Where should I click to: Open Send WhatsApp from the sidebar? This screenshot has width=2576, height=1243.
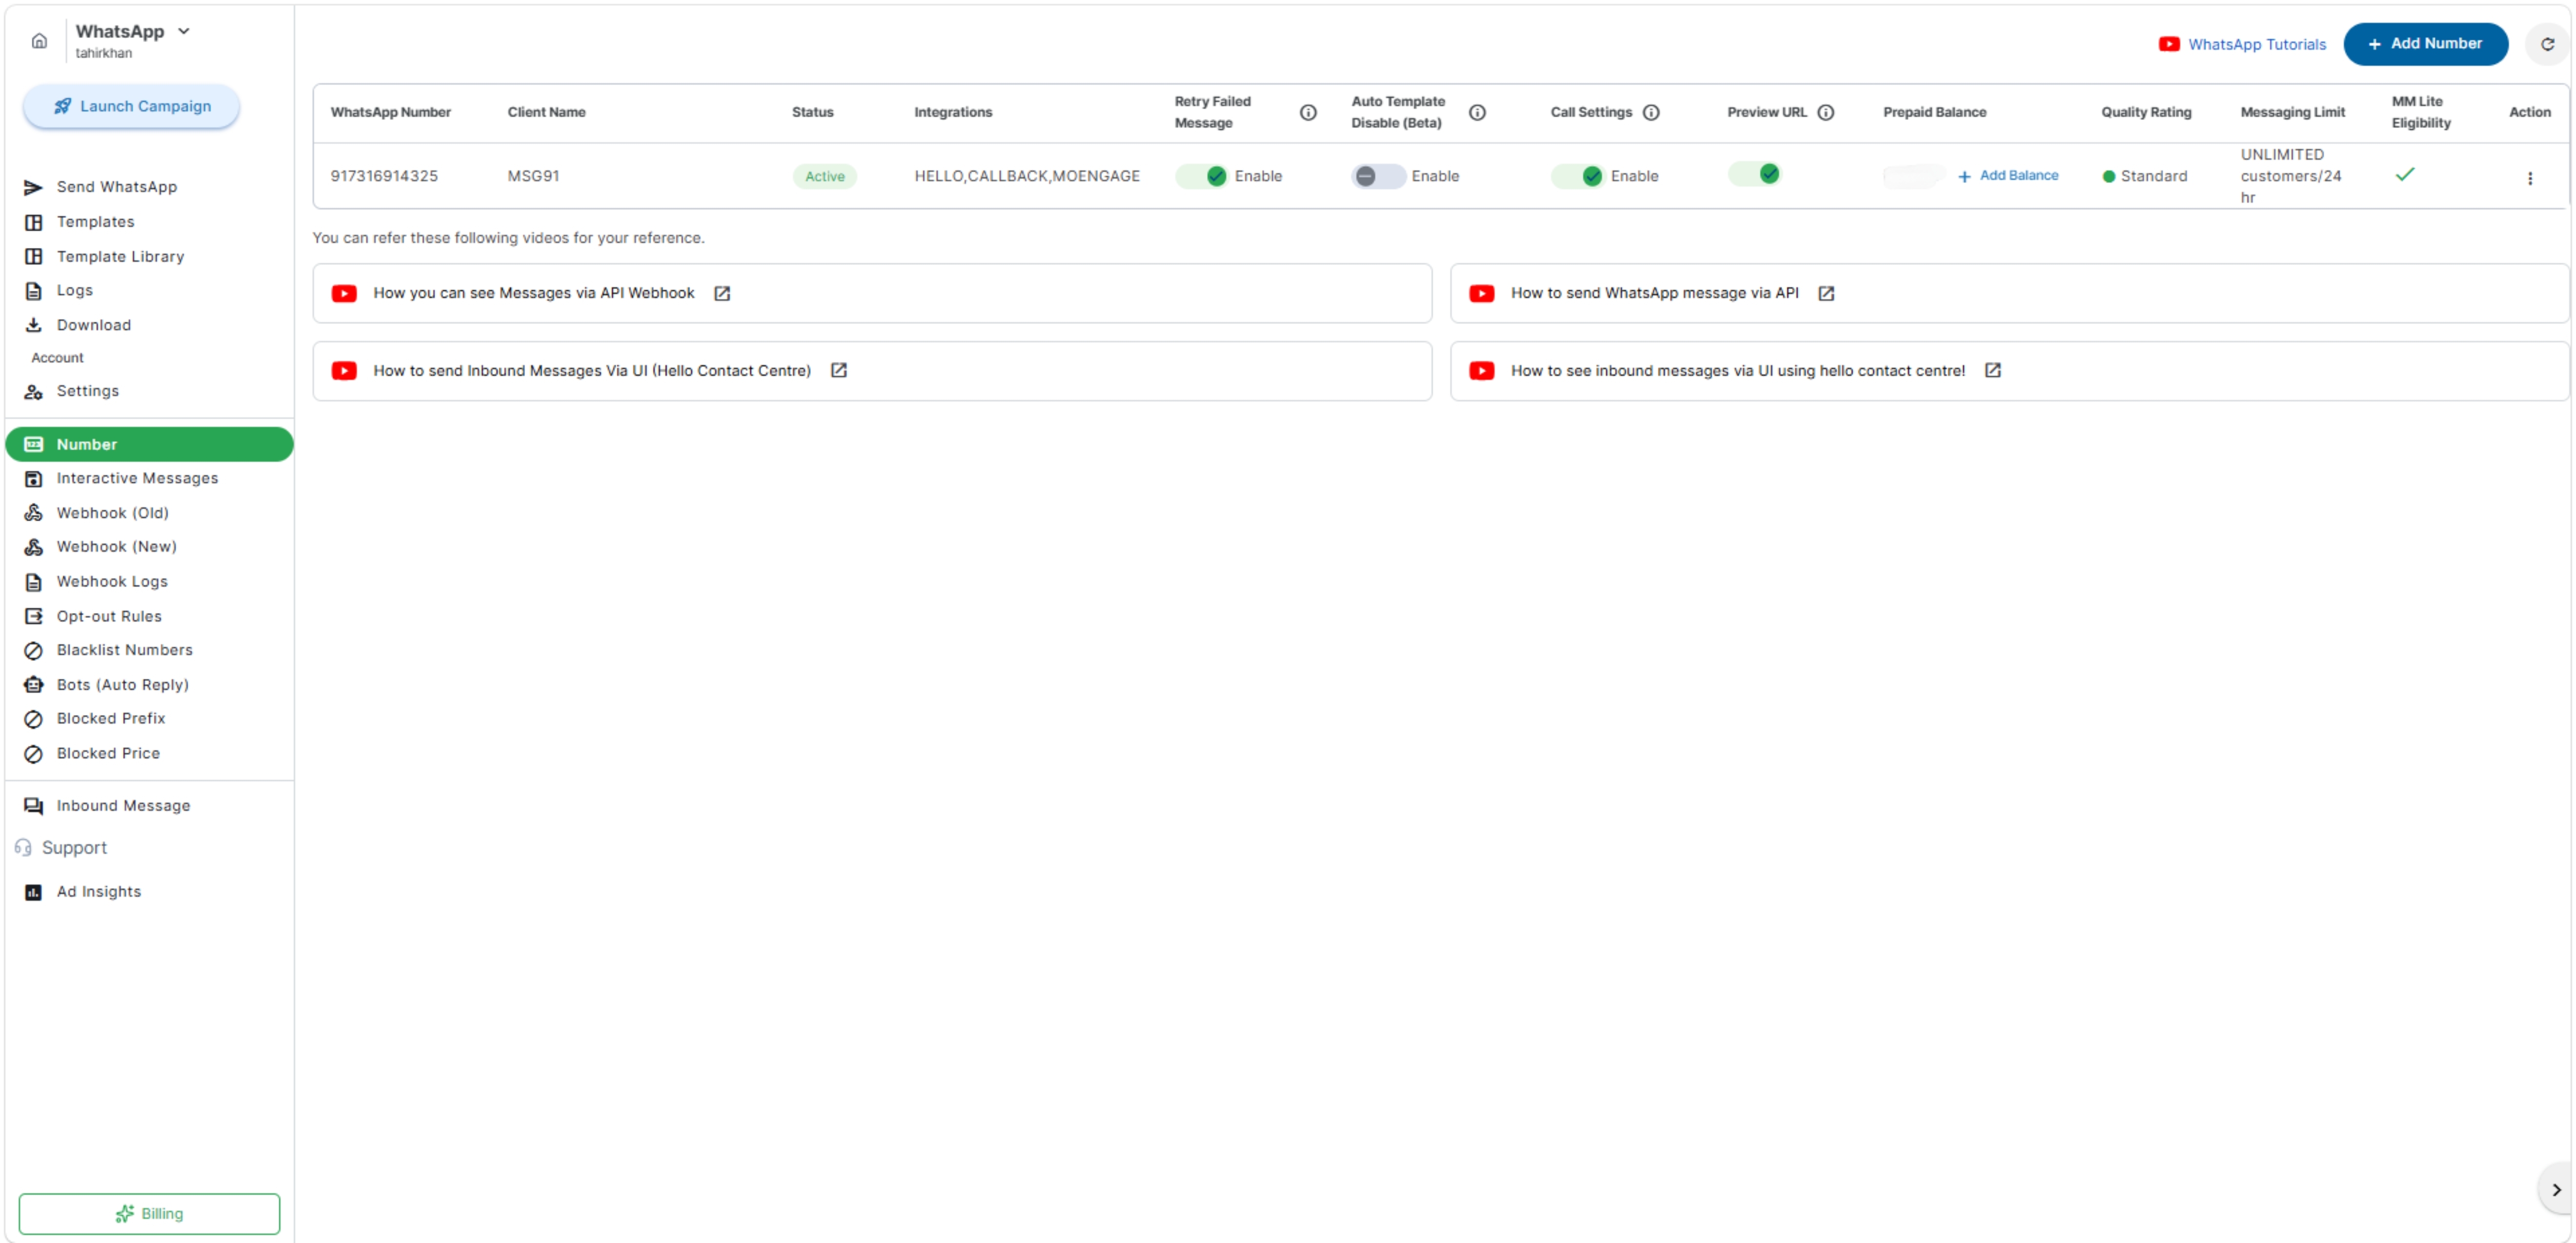pyautogui.click(x=116, y=187)
